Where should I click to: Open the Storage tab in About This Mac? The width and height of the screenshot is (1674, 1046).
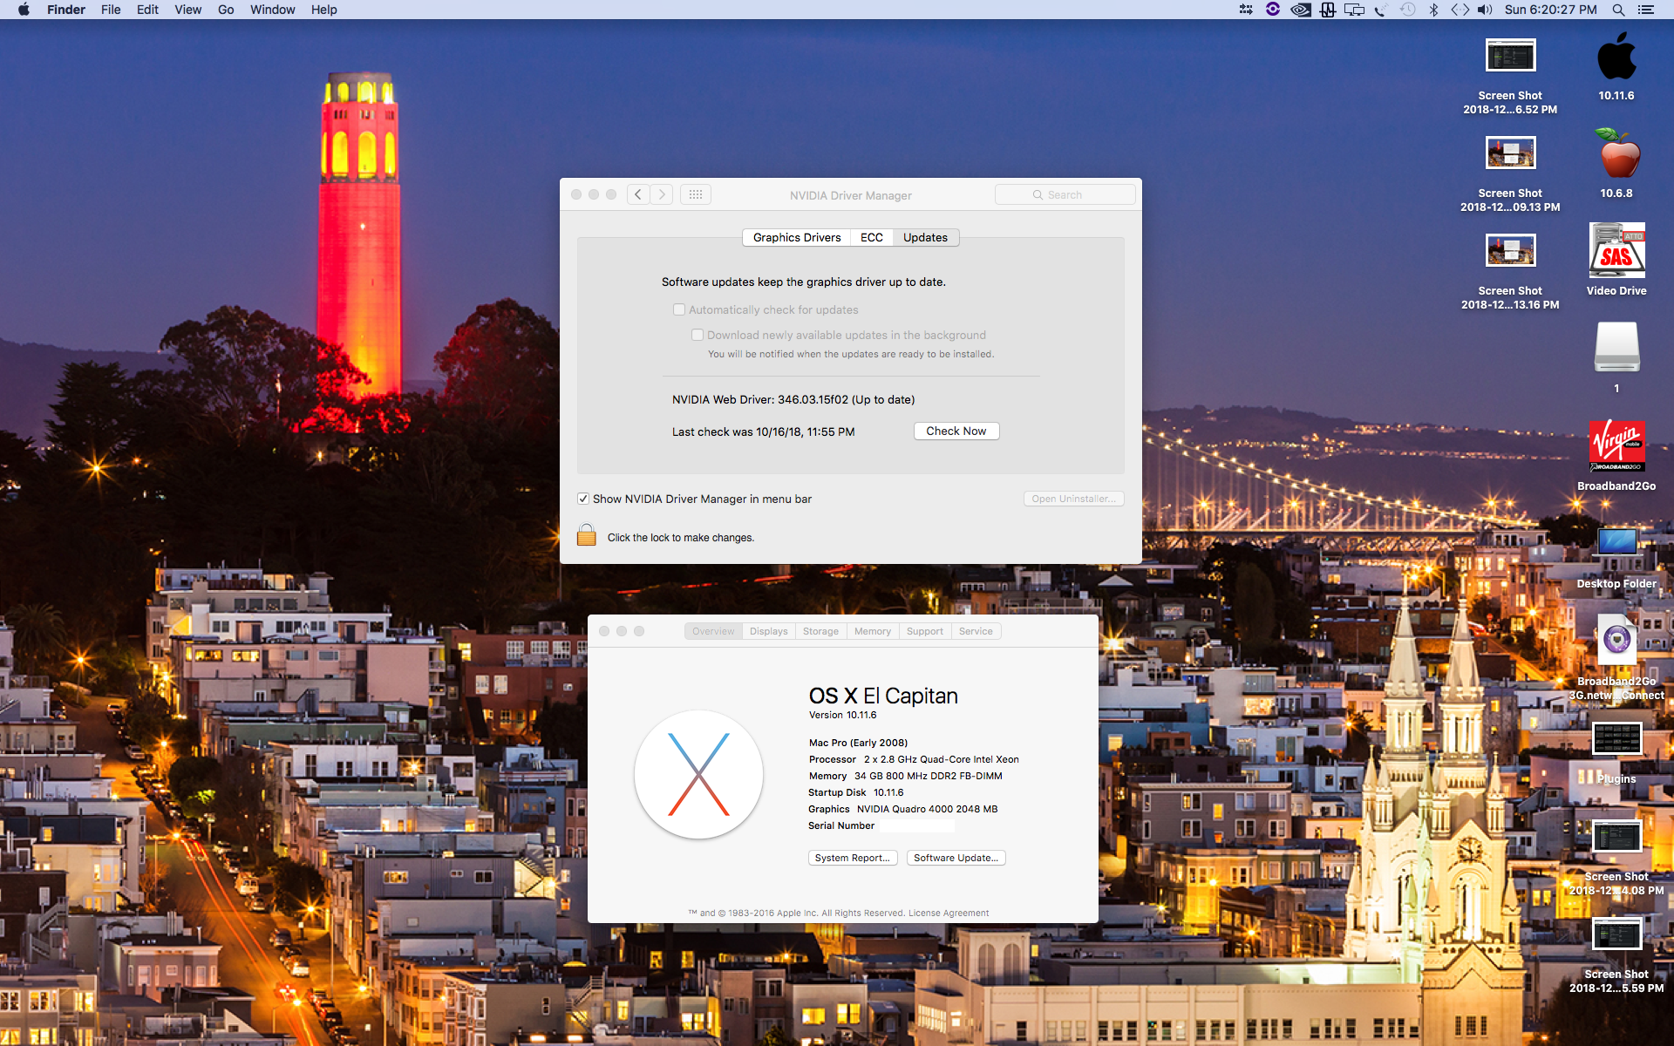pyautogui.click(x=820, y=631)
